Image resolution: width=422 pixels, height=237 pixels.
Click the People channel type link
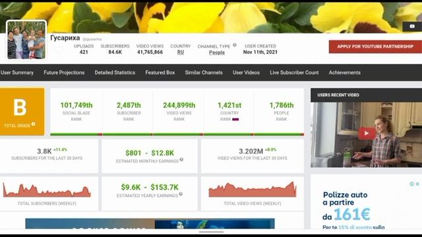point(217,53)
